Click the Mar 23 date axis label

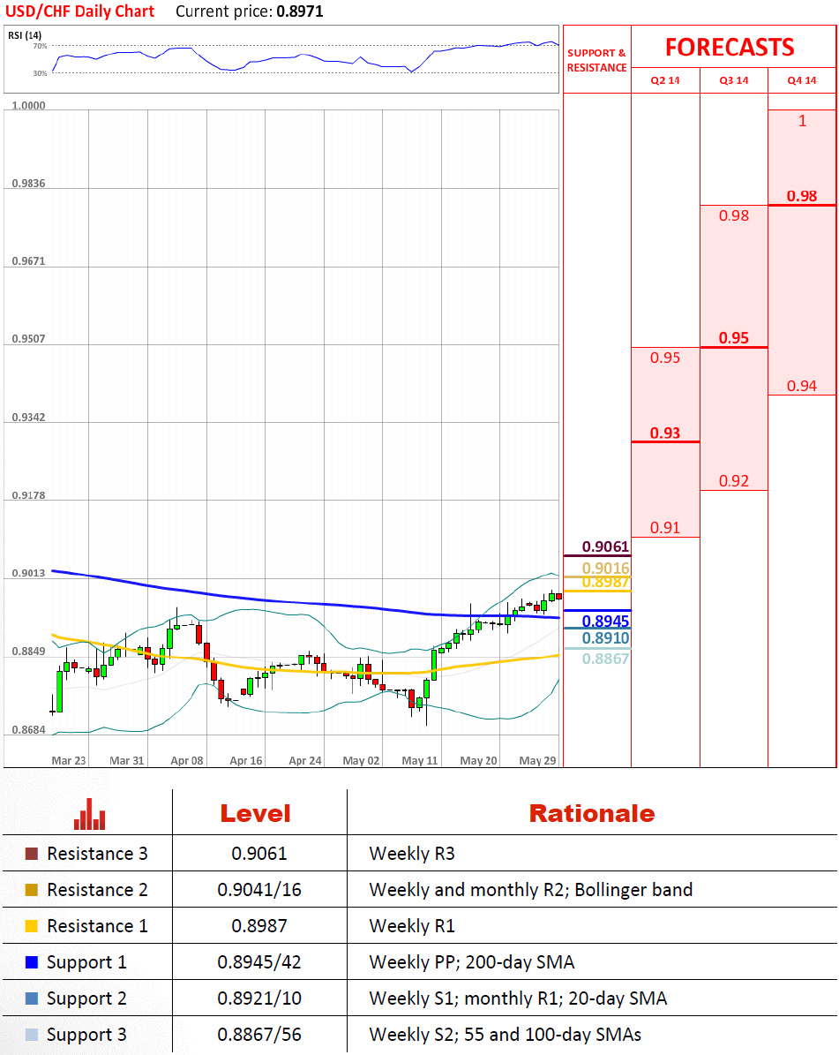tap(69, 760)
